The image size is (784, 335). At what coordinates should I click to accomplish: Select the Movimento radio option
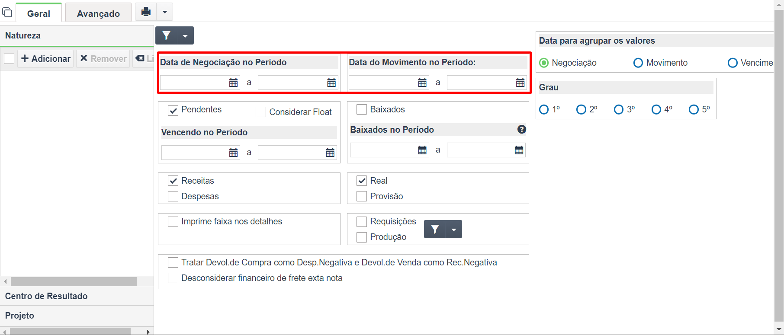tap(638, 63)
